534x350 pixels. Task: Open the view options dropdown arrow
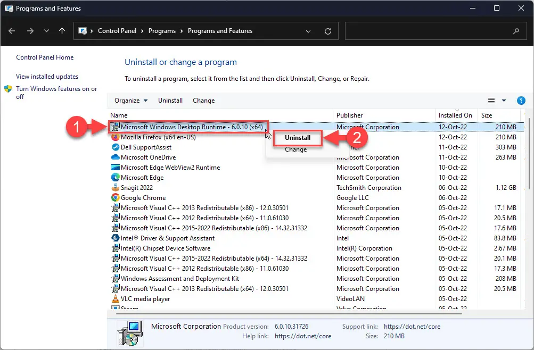(504, 101)
